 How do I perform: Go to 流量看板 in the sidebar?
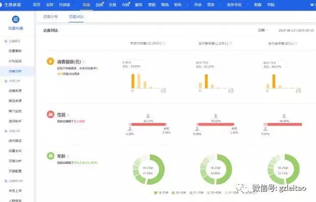[15, 51]
